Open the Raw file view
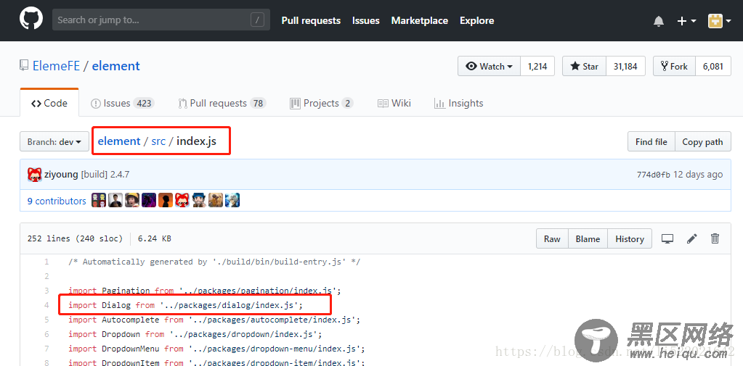This screenshot has width=743, height=366. pos(552,238)
